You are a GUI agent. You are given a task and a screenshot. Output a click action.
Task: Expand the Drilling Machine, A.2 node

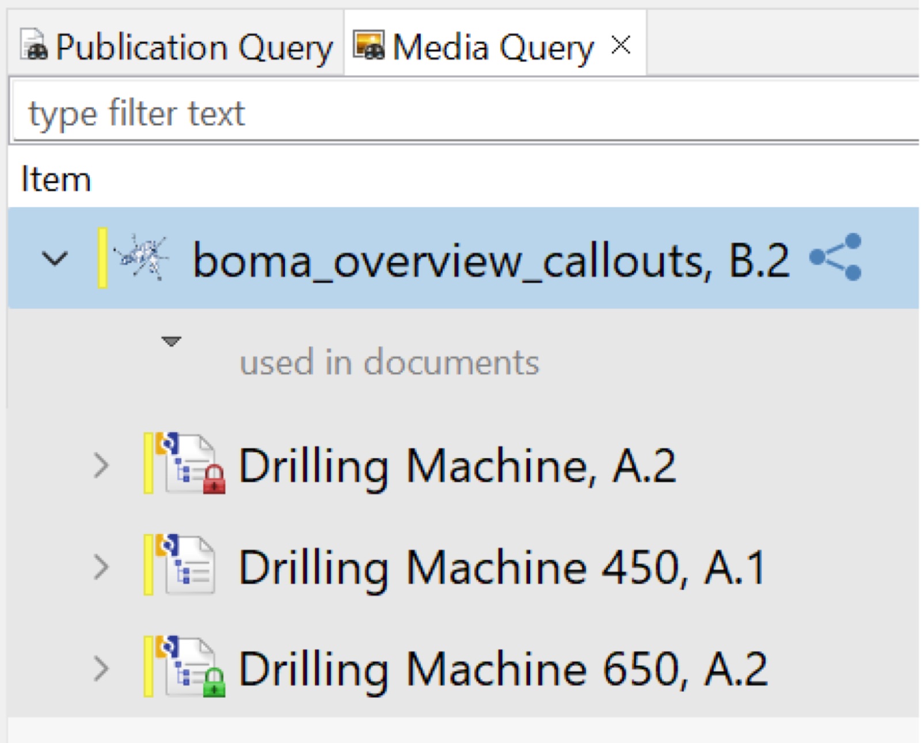pos(101,466)
